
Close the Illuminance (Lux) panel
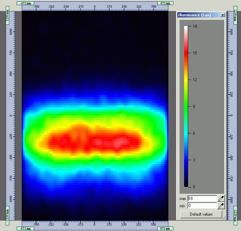pos(223,15)
